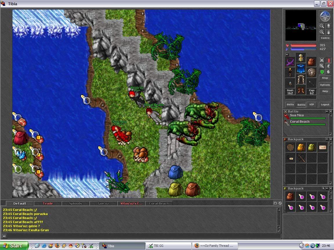Open the yellow backpack inside the Backpack container
This screenshot has width=334, height=250.
pyautogui.click(x=301, y=147)
